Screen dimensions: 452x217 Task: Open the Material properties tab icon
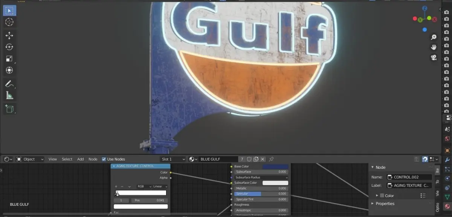[x=447, y=206]
